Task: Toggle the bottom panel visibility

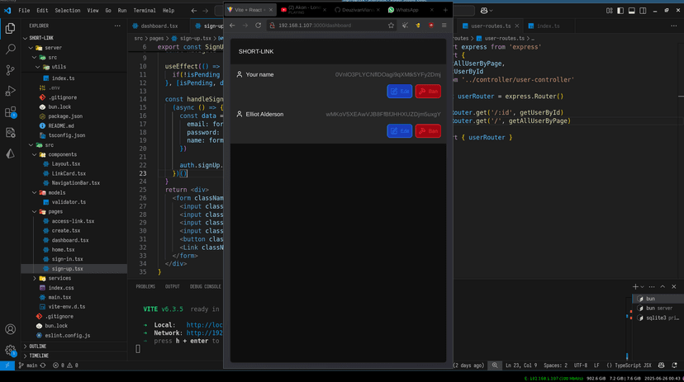Action: [632, 11]
